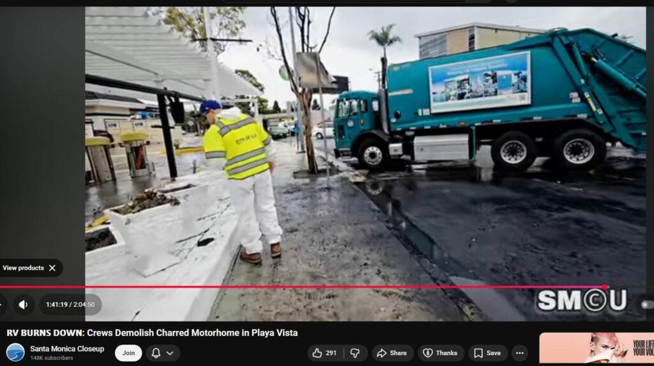Click View products label
The image size is (654, 366).
[24, 268]
